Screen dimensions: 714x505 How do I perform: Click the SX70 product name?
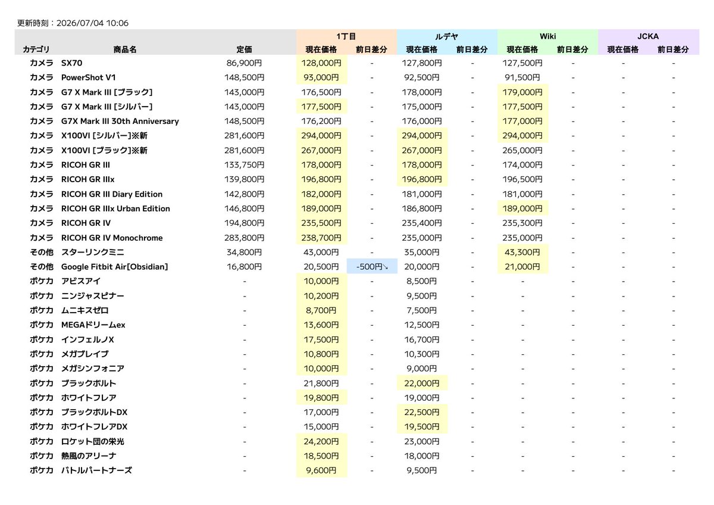coord(71,63)
